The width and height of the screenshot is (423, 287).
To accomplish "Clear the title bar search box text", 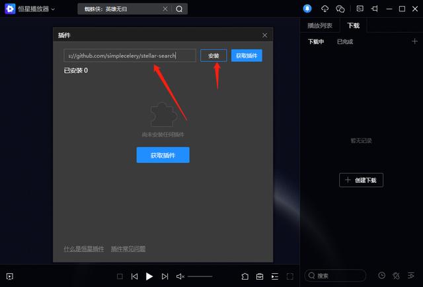I will click(x=165, y=9).
